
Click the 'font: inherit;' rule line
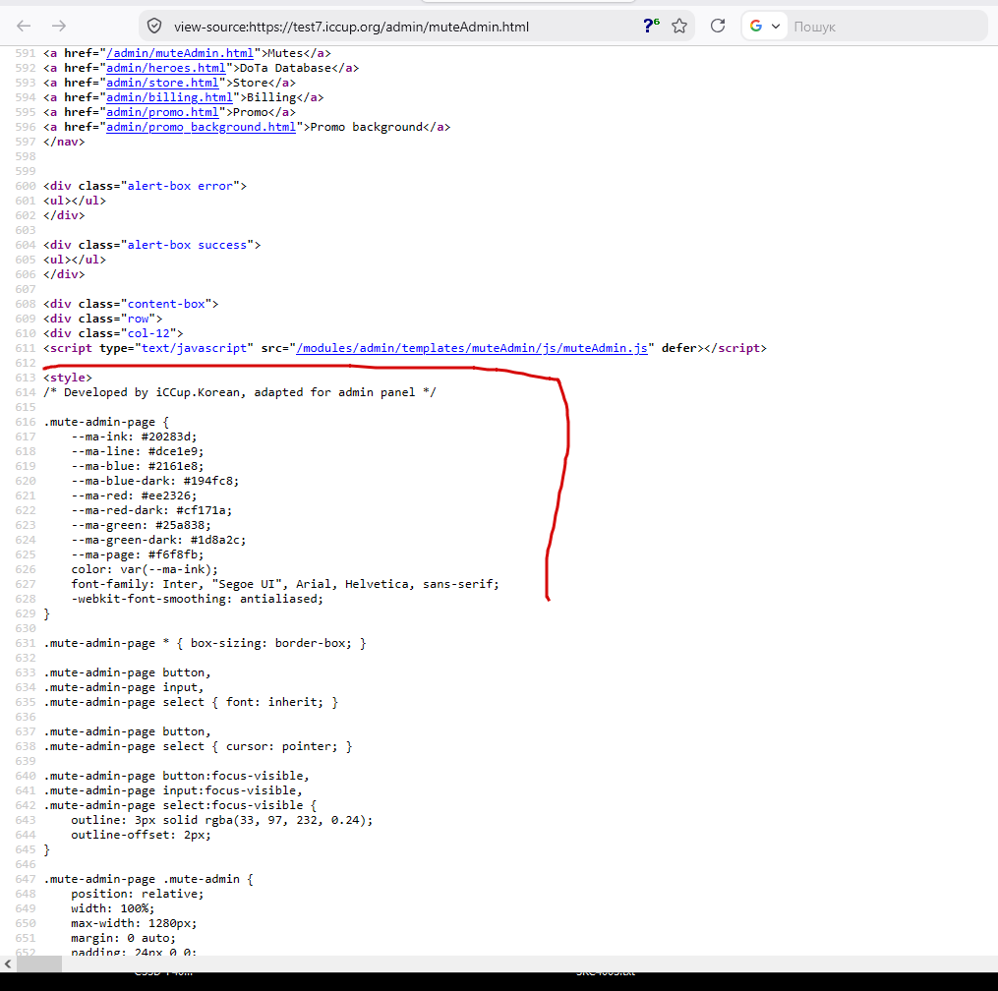(x=191, y=702)
